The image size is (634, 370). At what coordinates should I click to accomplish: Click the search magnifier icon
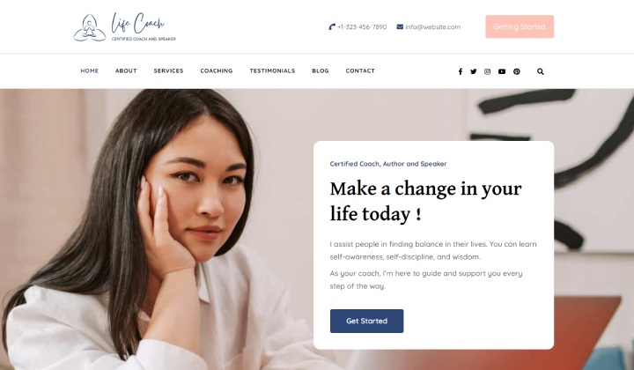point(540,71)
